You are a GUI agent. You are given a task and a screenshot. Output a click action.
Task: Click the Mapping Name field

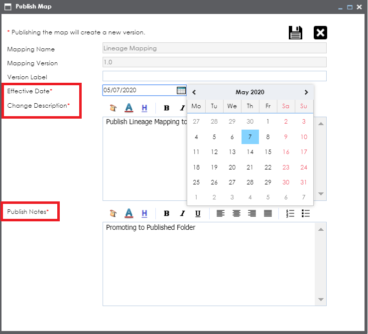(x=215, y=48)
